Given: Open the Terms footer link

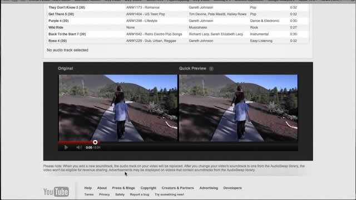Looking at the screenshot, I should (x=89, y=194).
